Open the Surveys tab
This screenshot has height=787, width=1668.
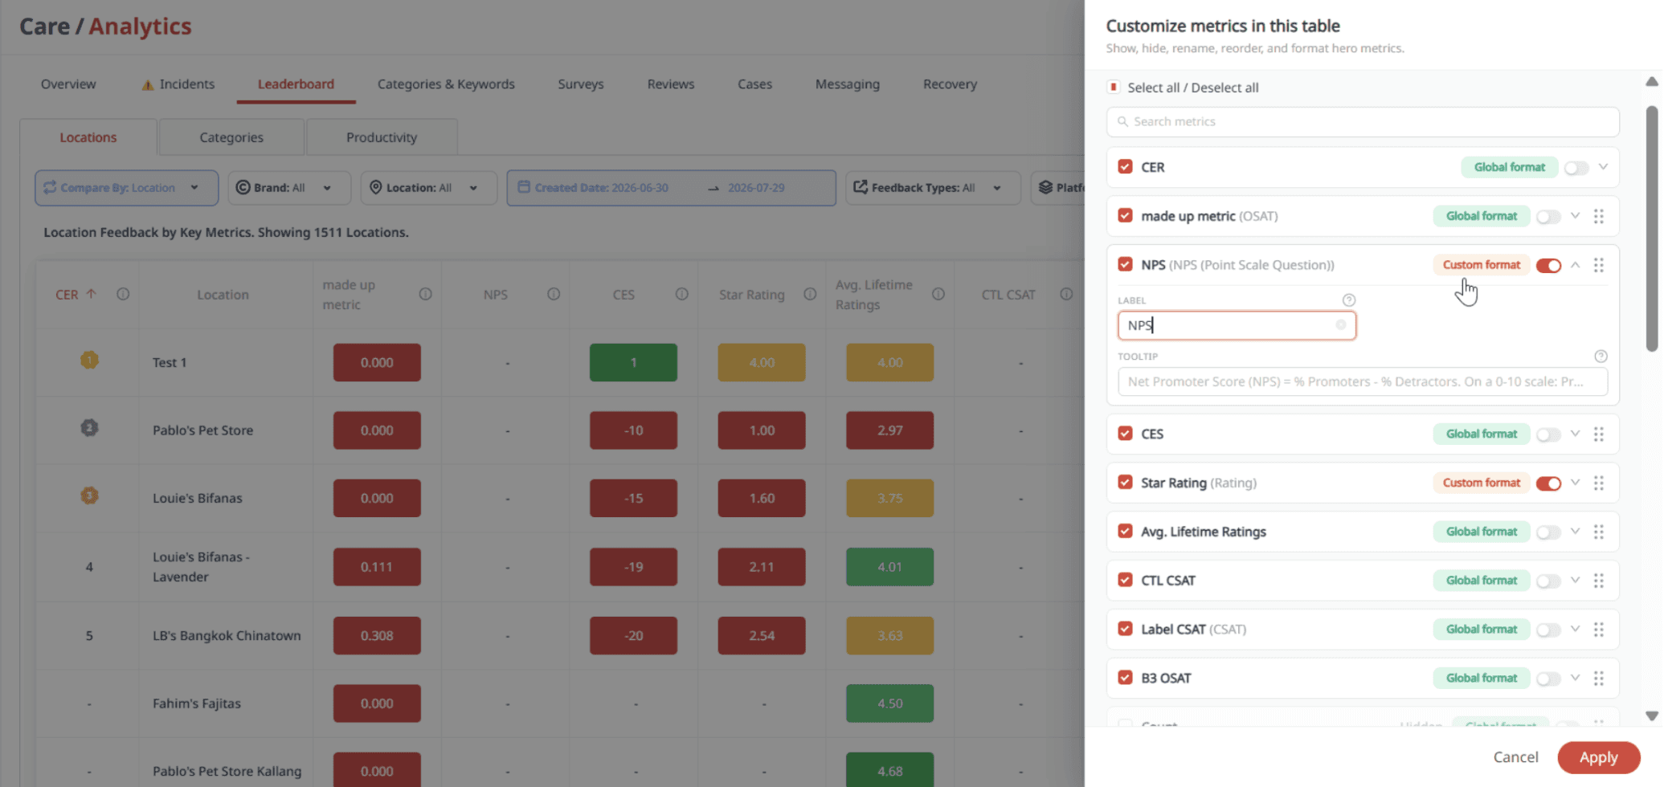[581, 84]
